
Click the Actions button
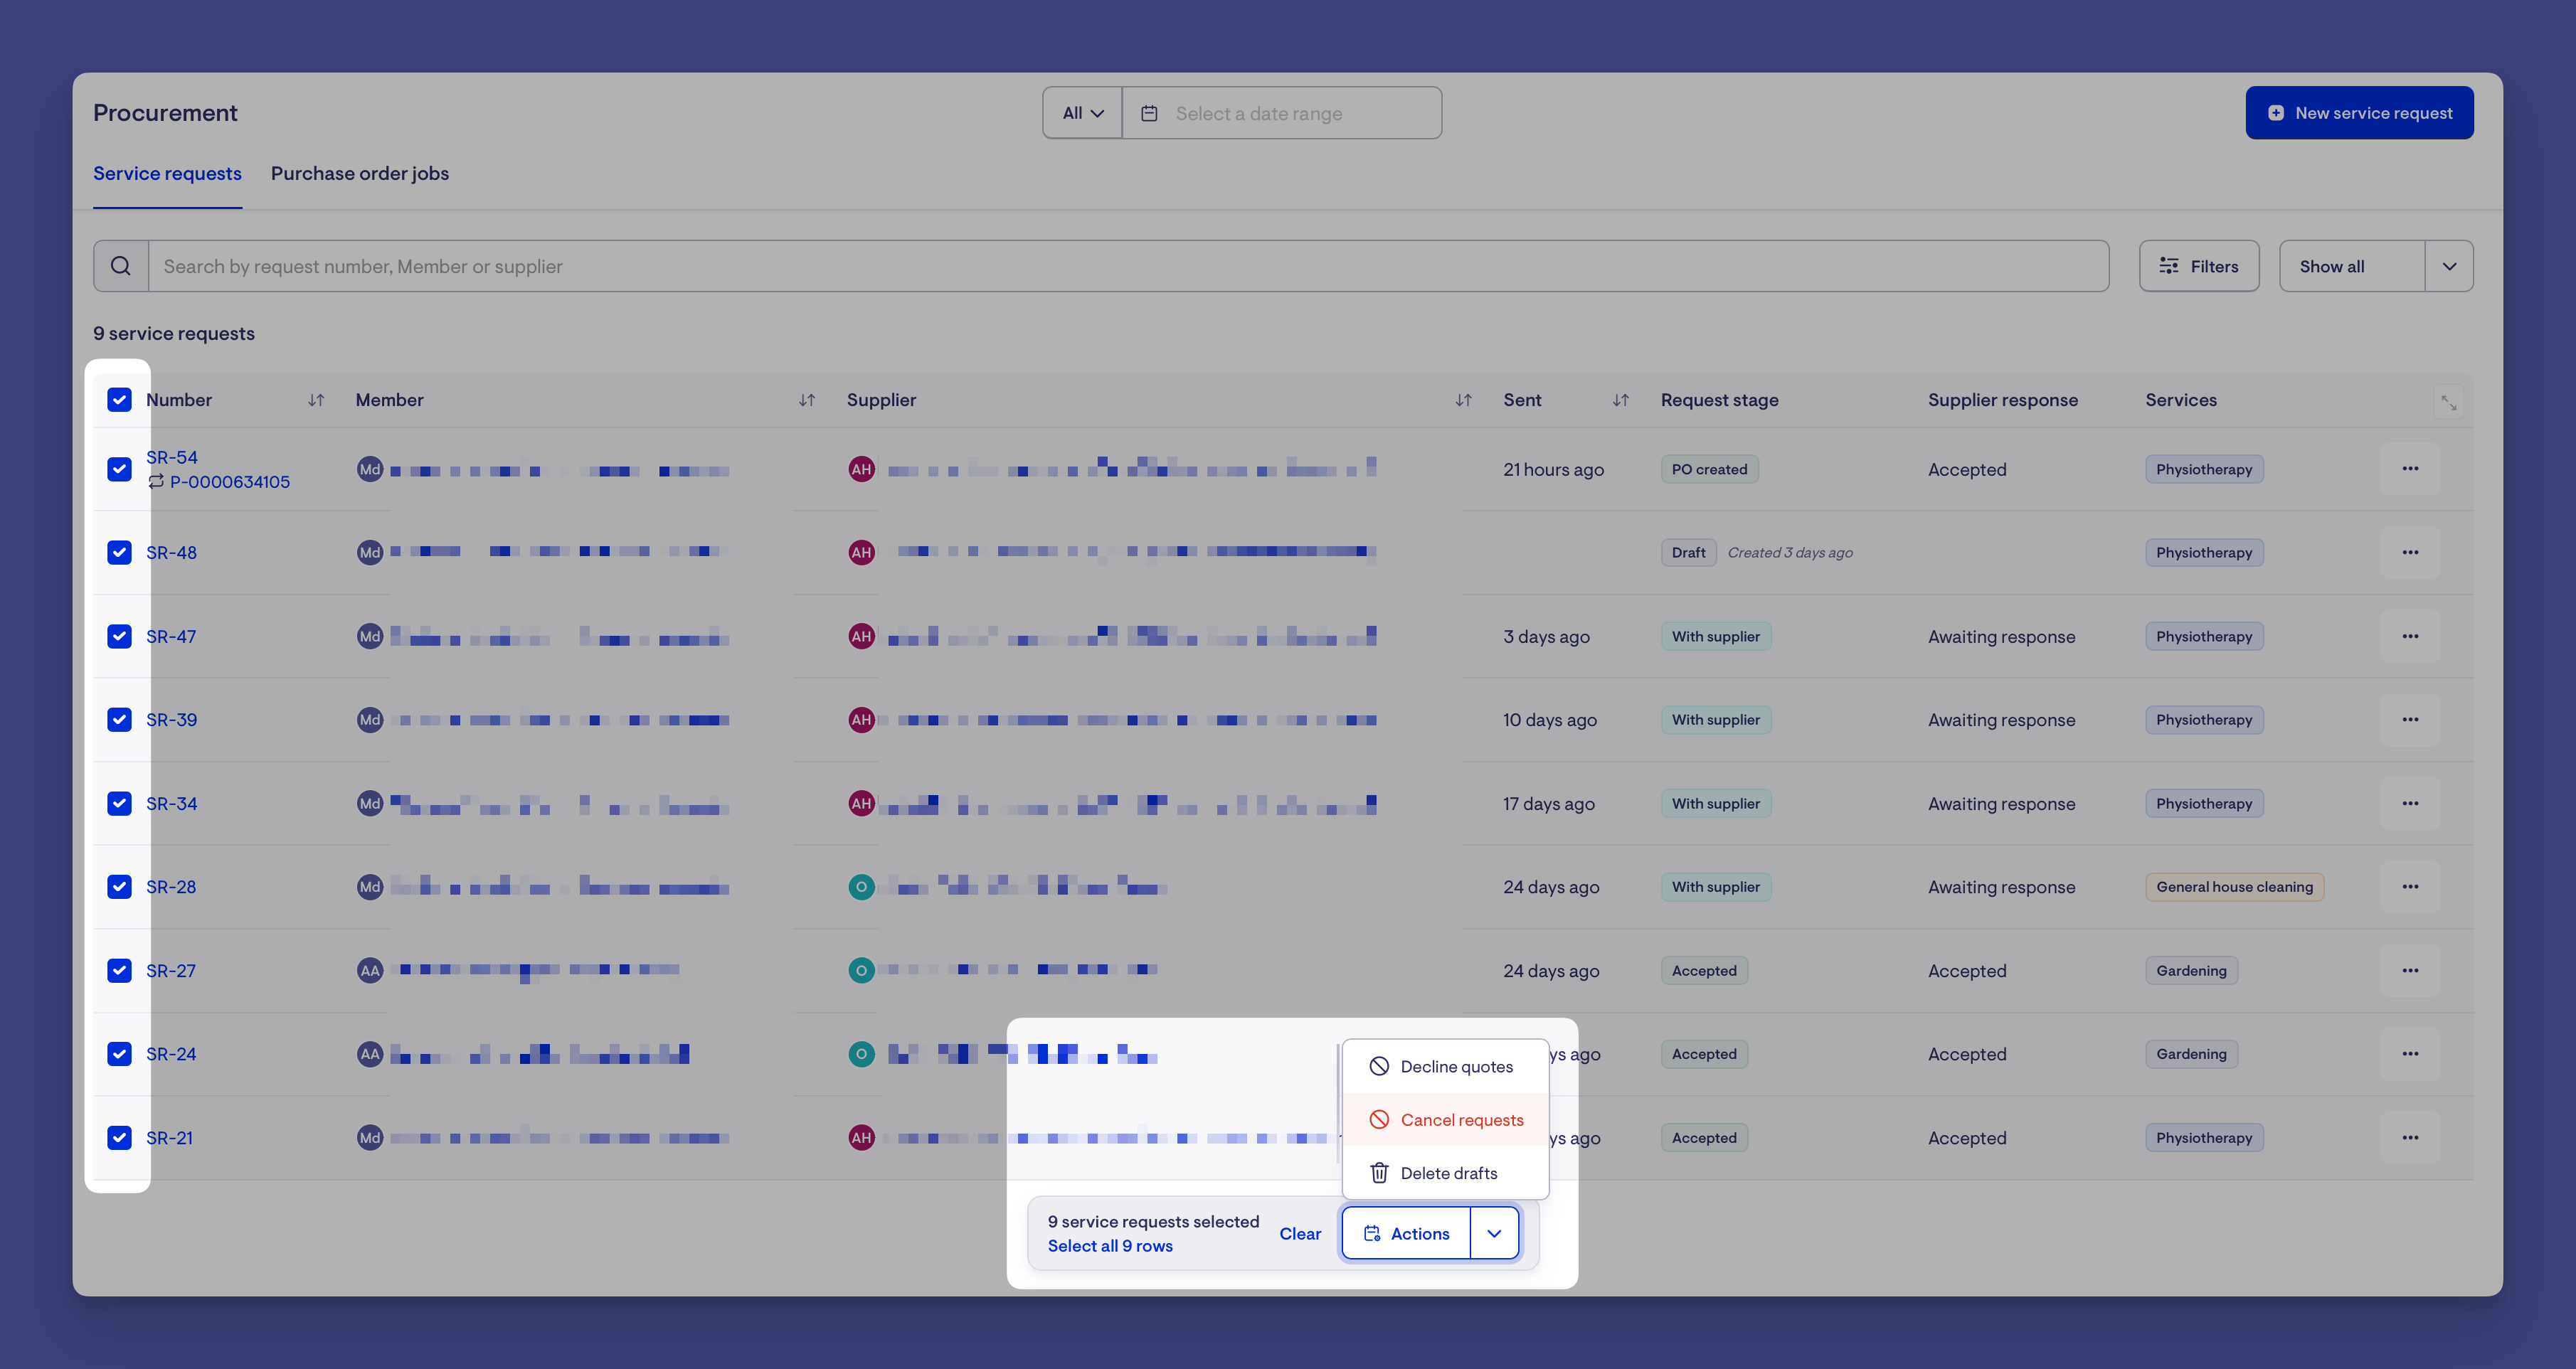[1406, 1233]
